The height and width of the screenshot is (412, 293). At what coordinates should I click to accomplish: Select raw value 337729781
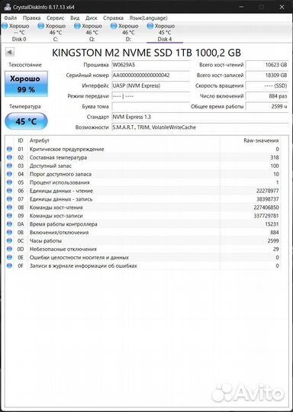[x=266, y=216]
